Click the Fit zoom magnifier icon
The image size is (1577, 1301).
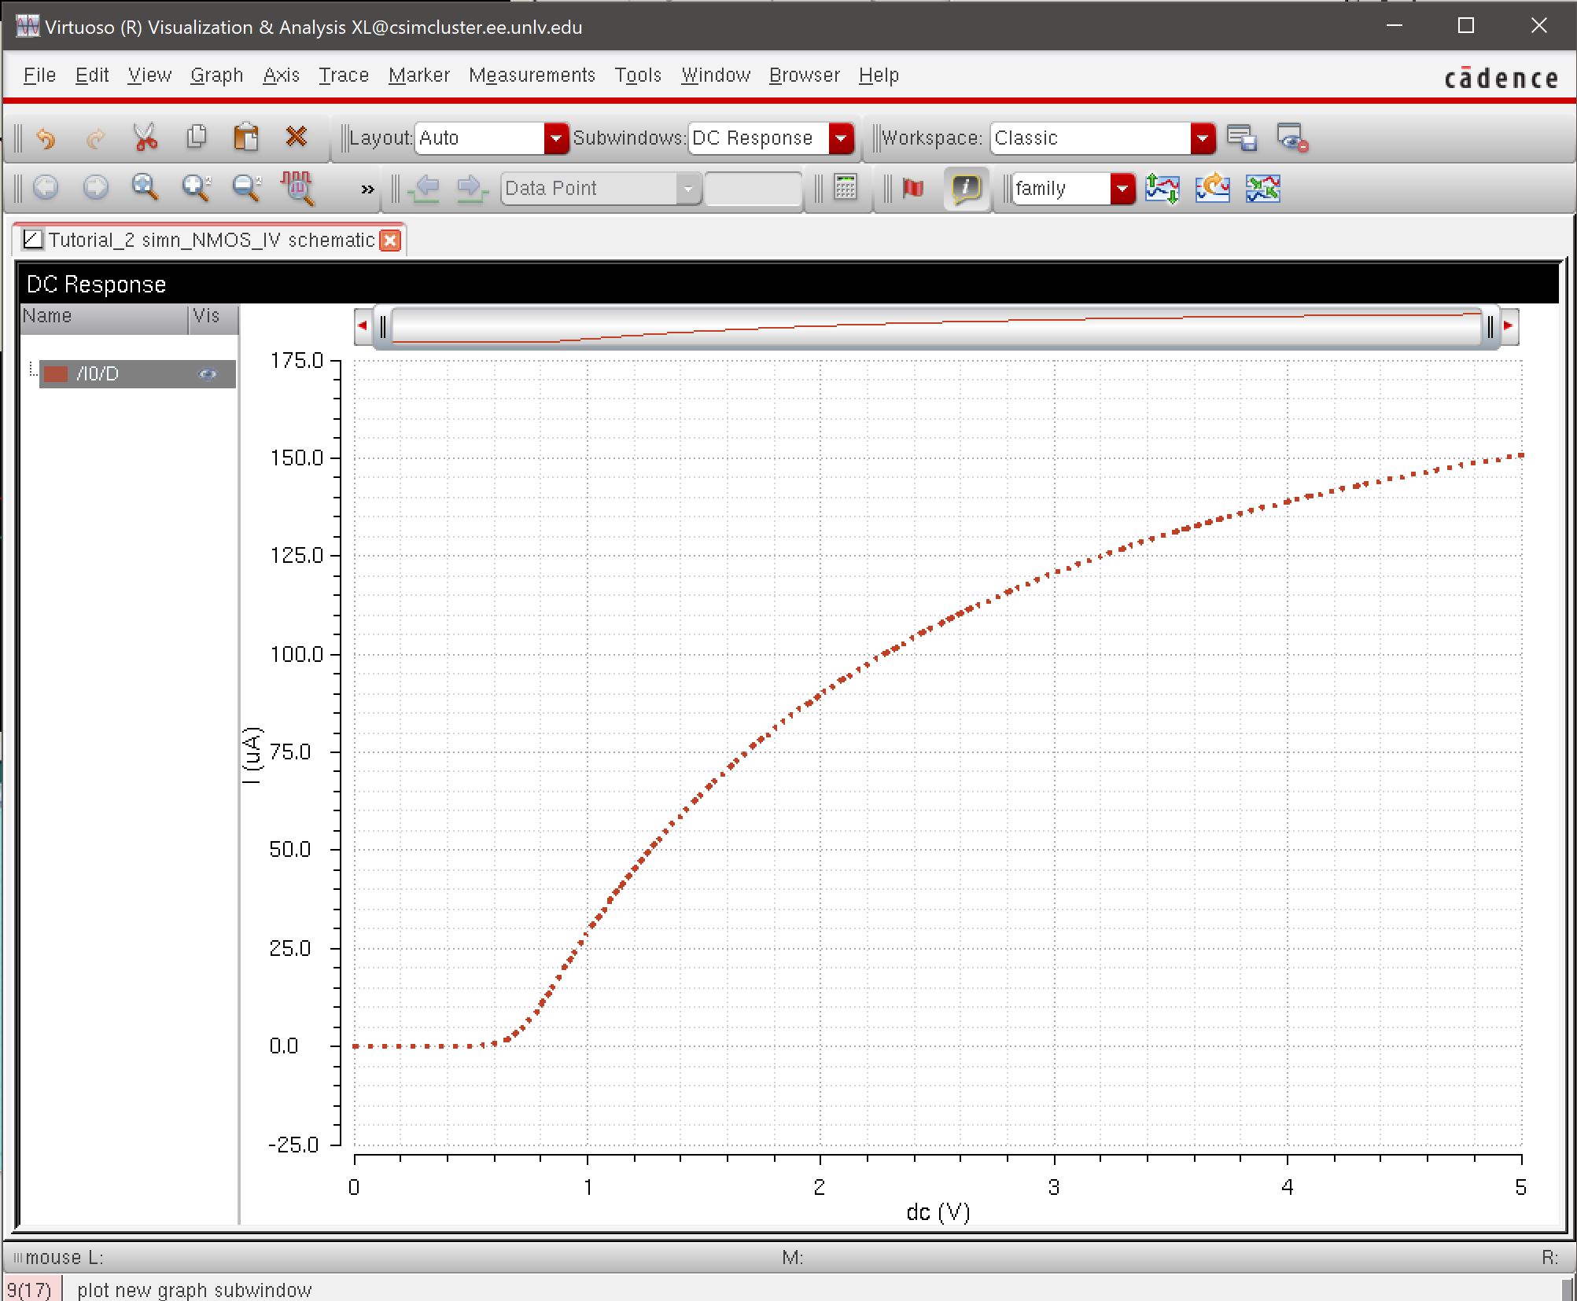(x=146, y=187)
